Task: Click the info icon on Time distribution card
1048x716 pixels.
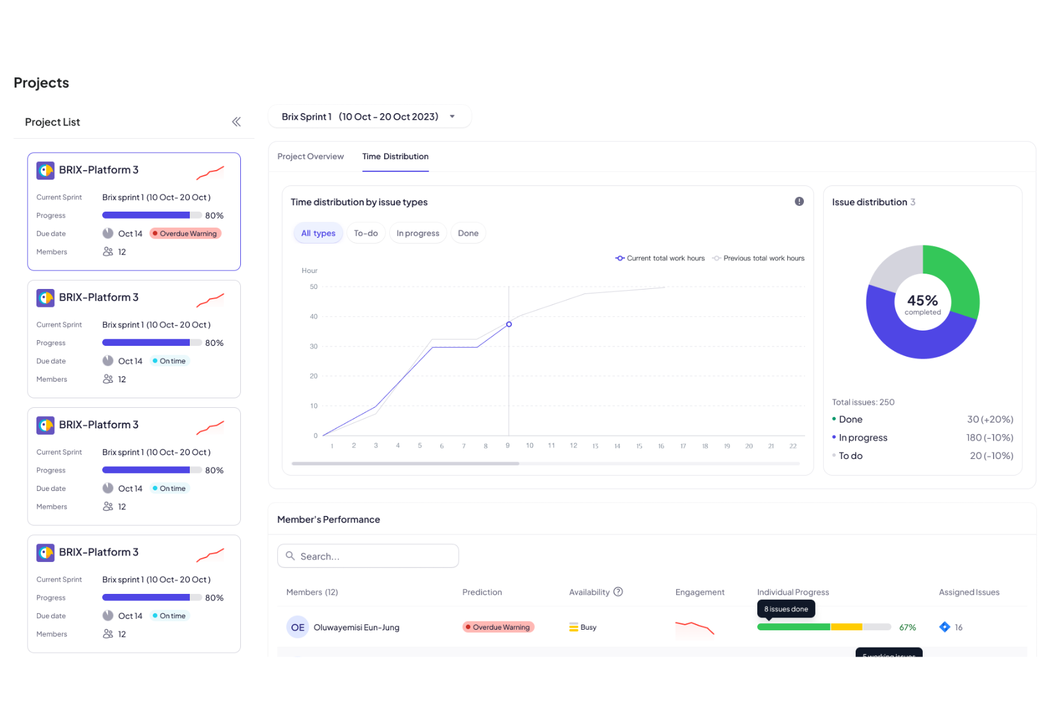Action: 799,201
